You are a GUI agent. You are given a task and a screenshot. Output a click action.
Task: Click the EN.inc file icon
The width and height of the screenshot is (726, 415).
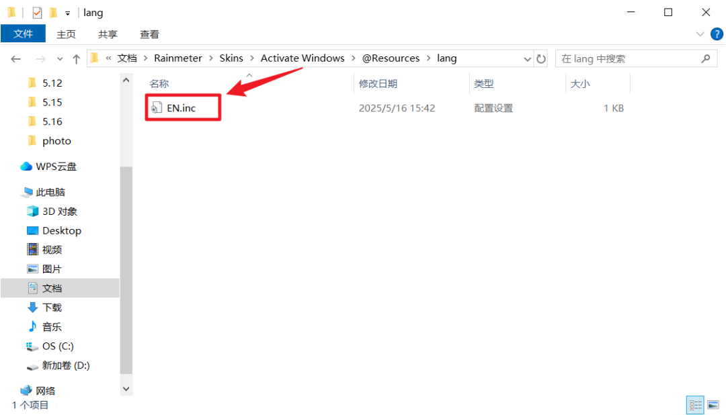click(156, 108)
